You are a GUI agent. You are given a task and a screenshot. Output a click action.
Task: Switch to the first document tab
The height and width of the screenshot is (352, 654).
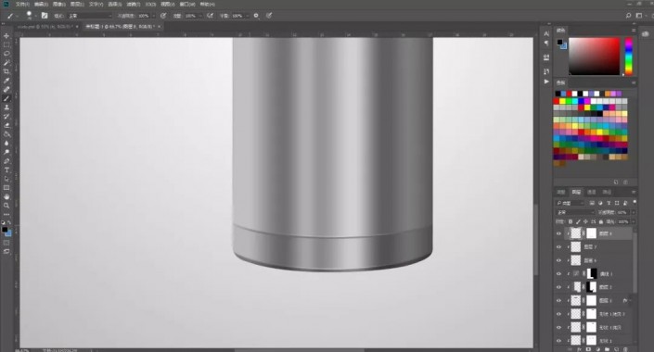pyautogui.click(x=45, y=26)
